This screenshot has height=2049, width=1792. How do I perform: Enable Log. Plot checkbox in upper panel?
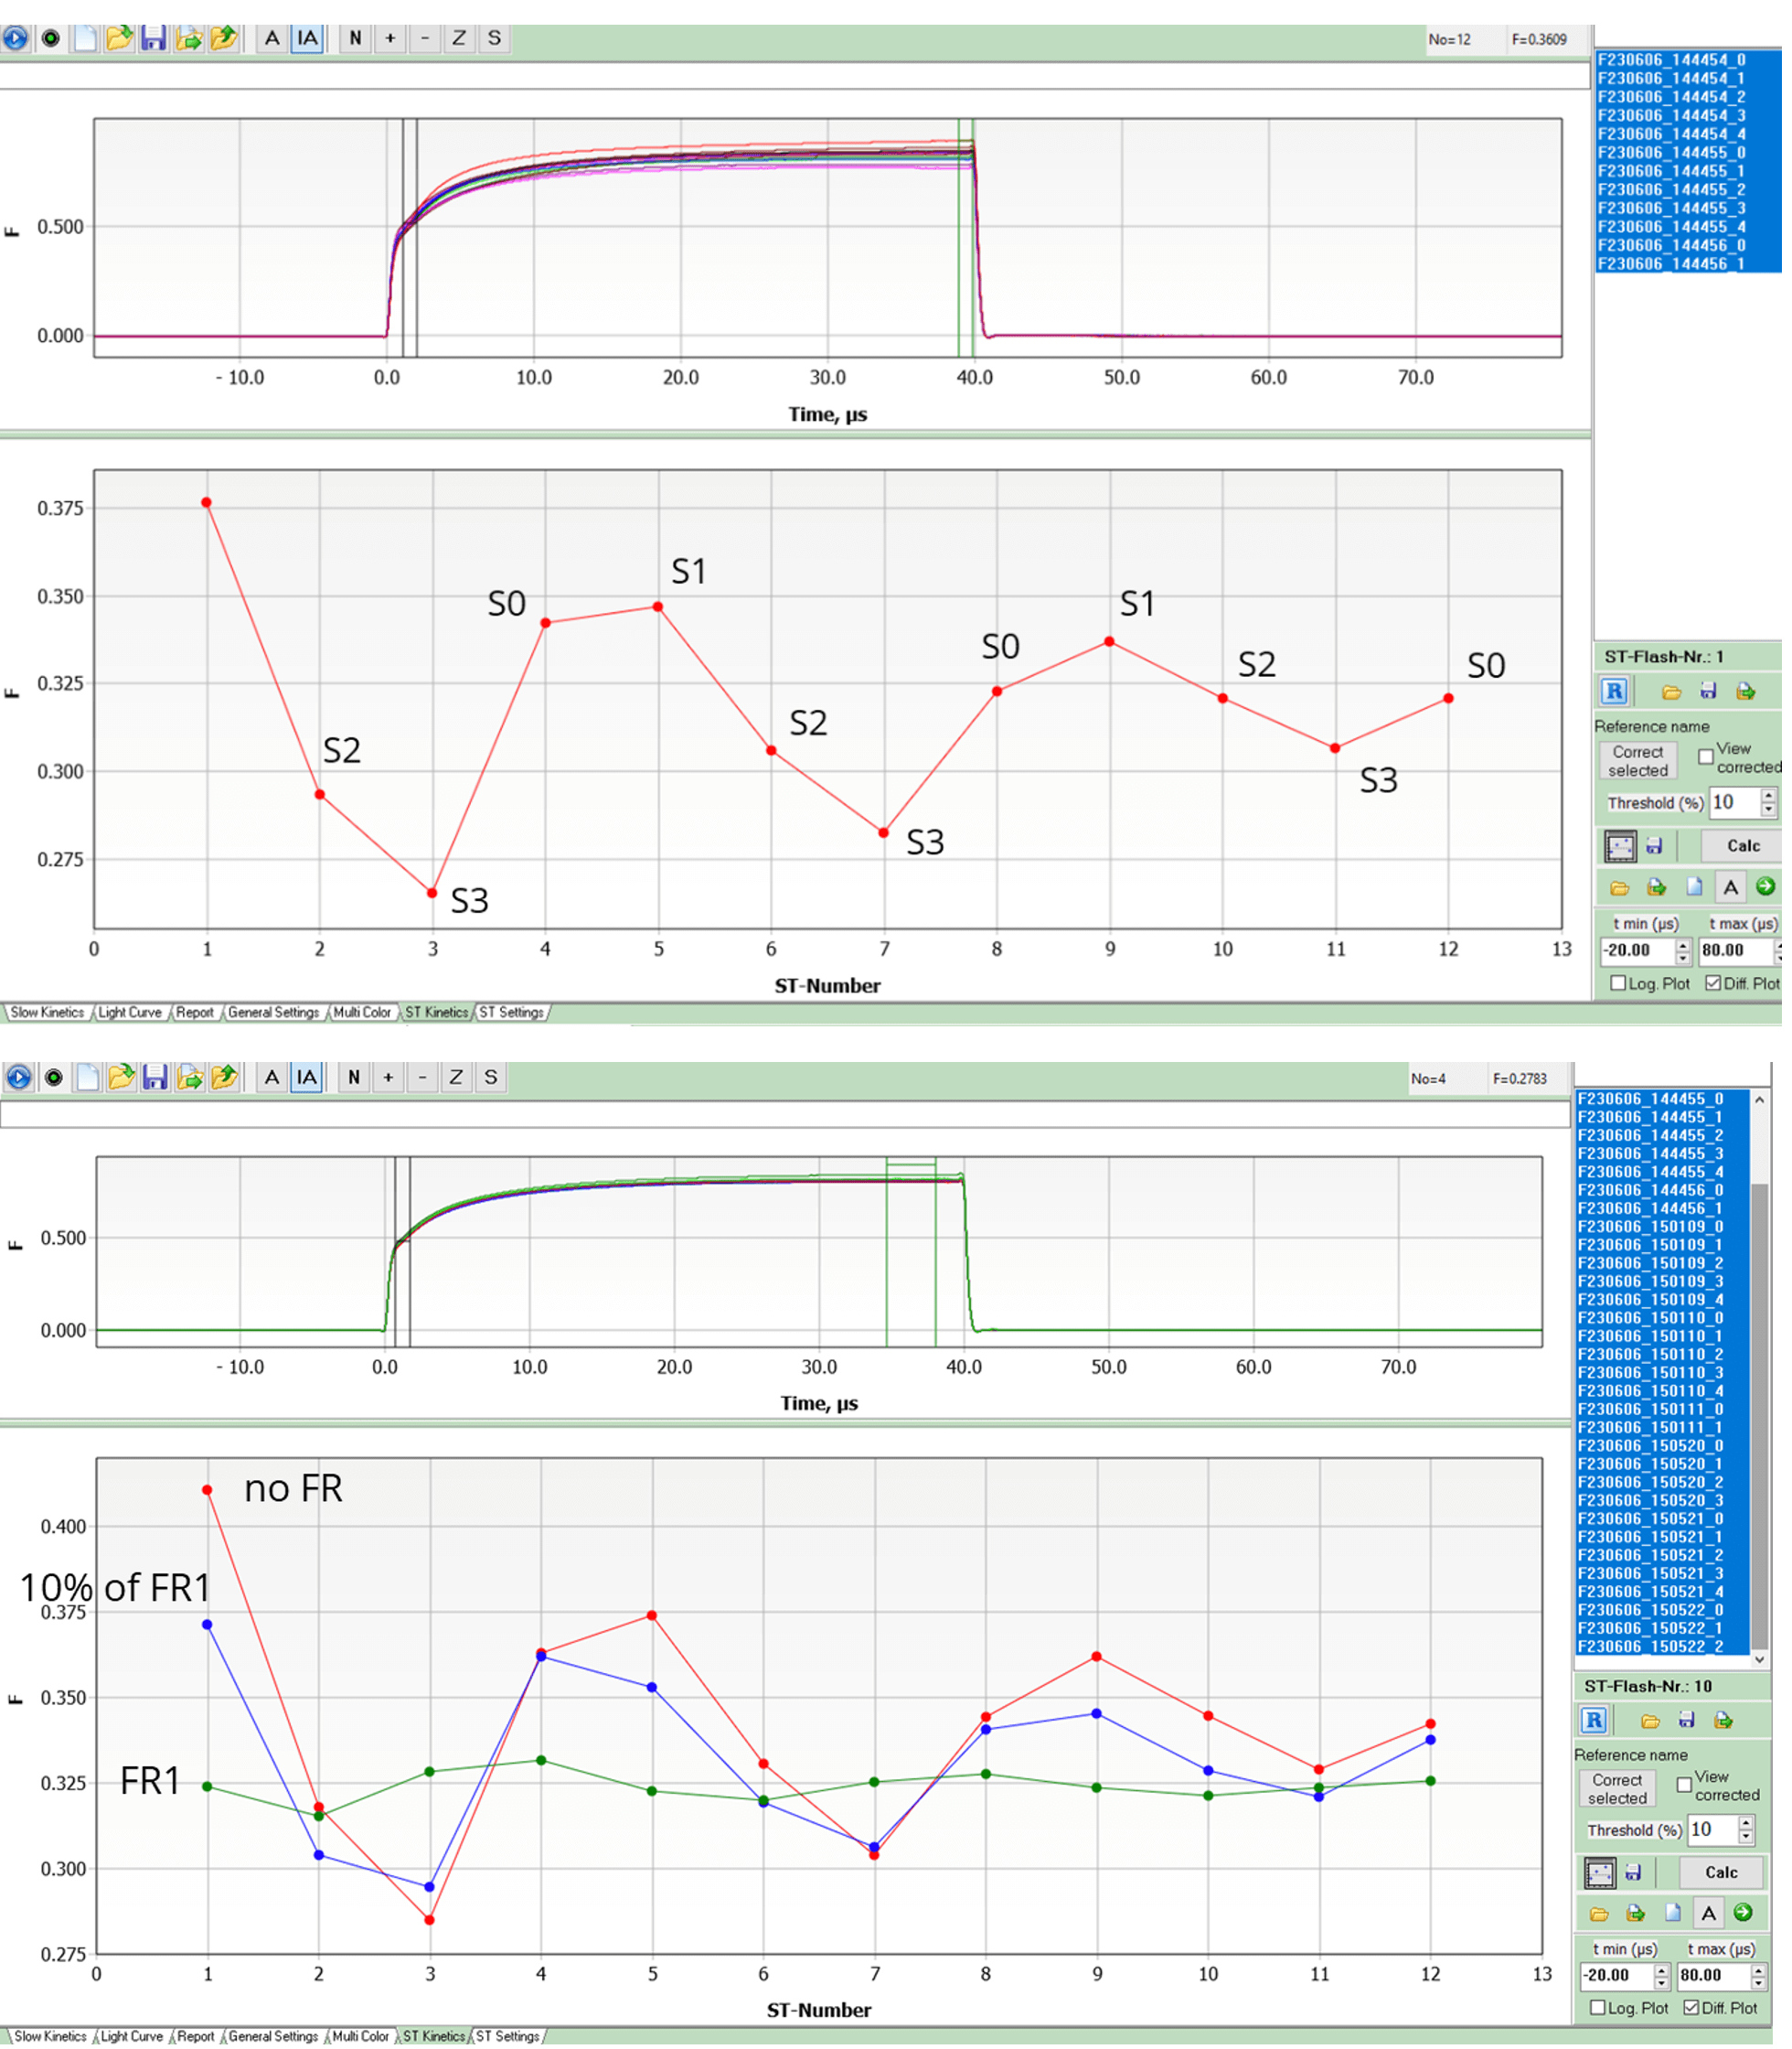click(x=1618, y=983)
